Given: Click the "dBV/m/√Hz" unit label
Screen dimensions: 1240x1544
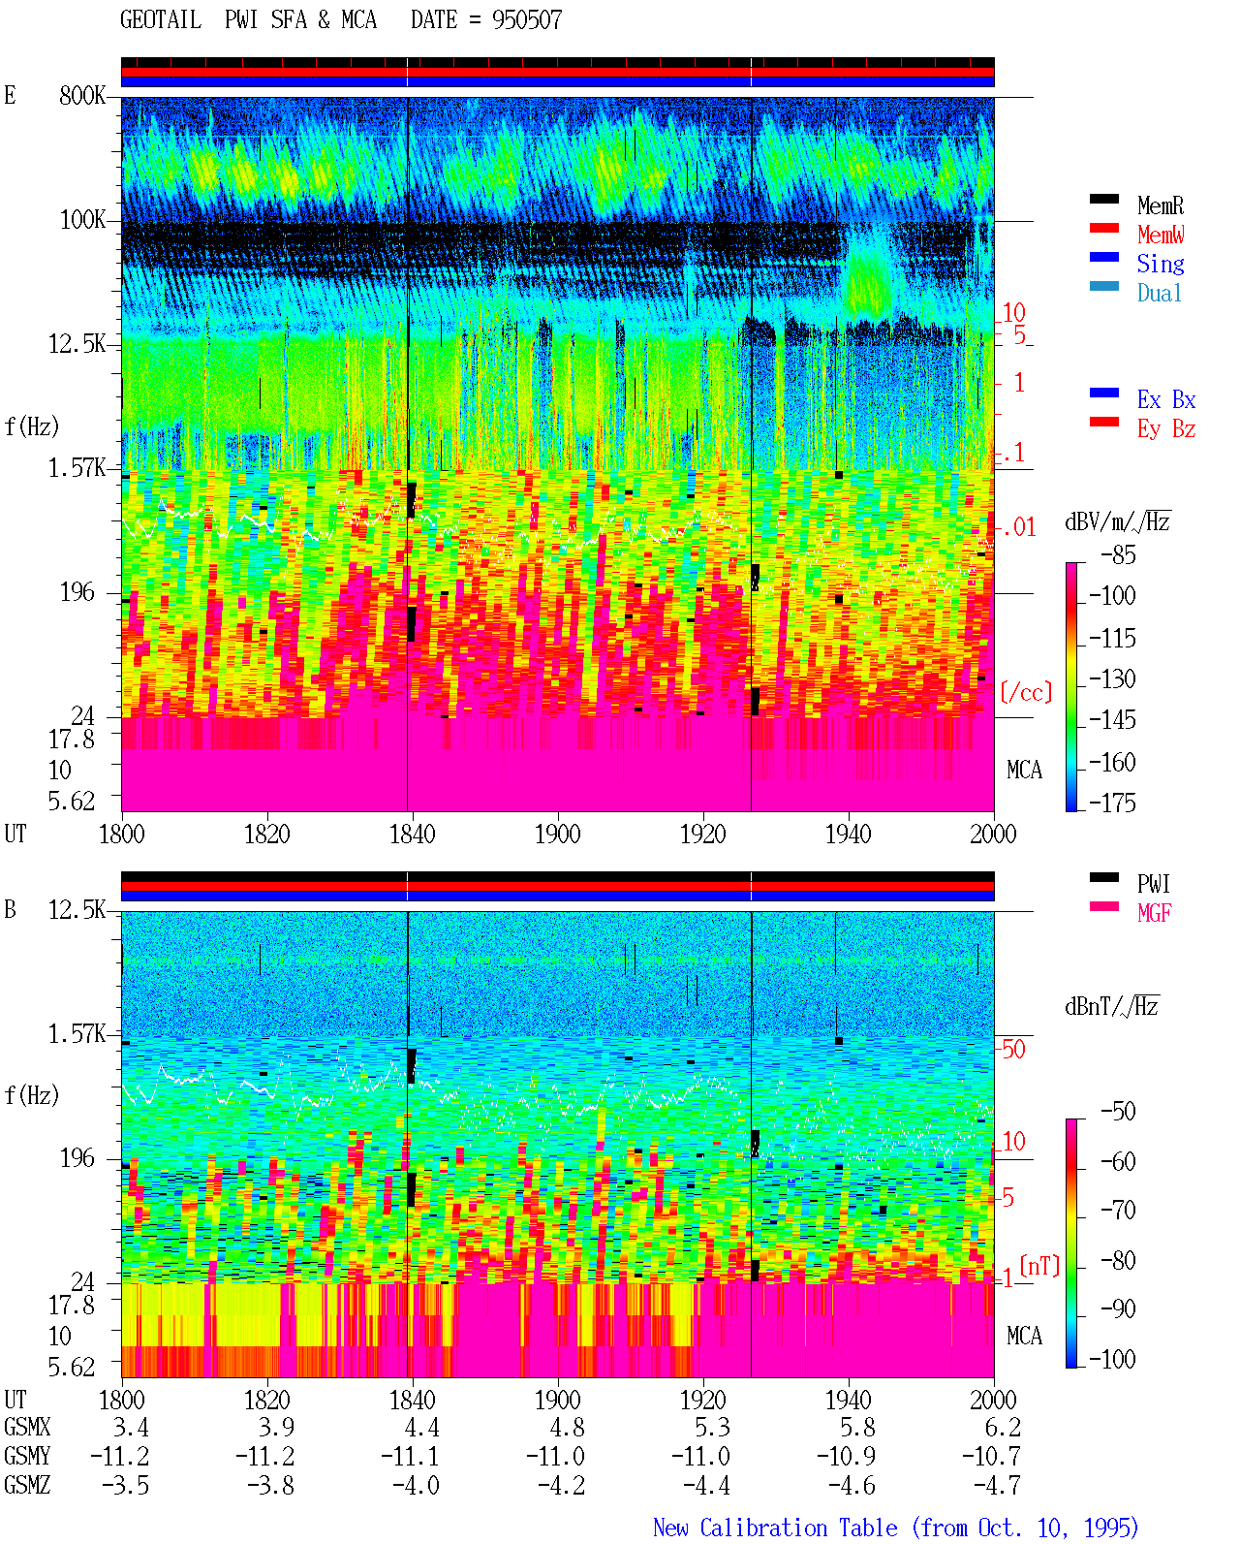Looking at the screenshot, I should (1118, 521).
